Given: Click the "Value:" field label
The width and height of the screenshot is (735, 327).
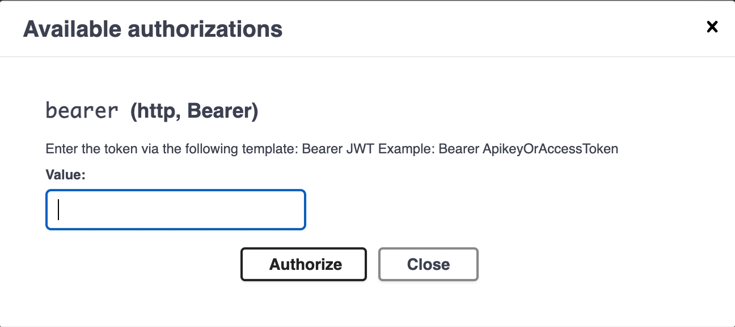Looking at the screenshot, I should [x=65, y=175].
